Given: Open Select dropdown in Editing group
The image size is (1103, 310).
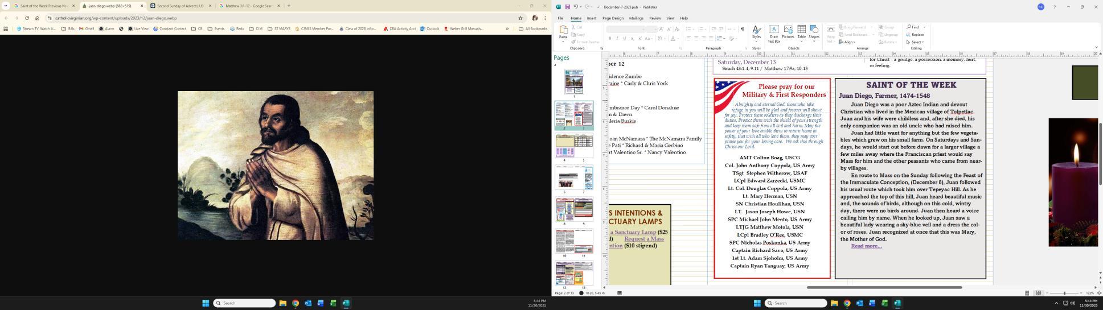Looking at the screenshot, I should [x=915, y=42].
